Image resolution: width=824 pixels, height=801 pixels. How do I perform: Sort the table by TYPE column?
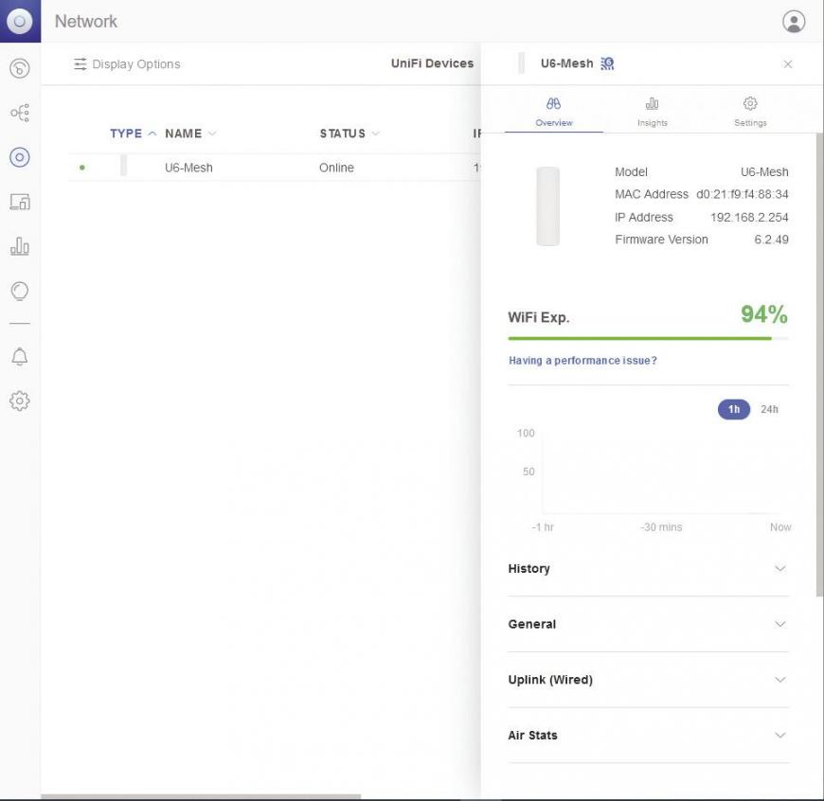click(x=133, y=133)
